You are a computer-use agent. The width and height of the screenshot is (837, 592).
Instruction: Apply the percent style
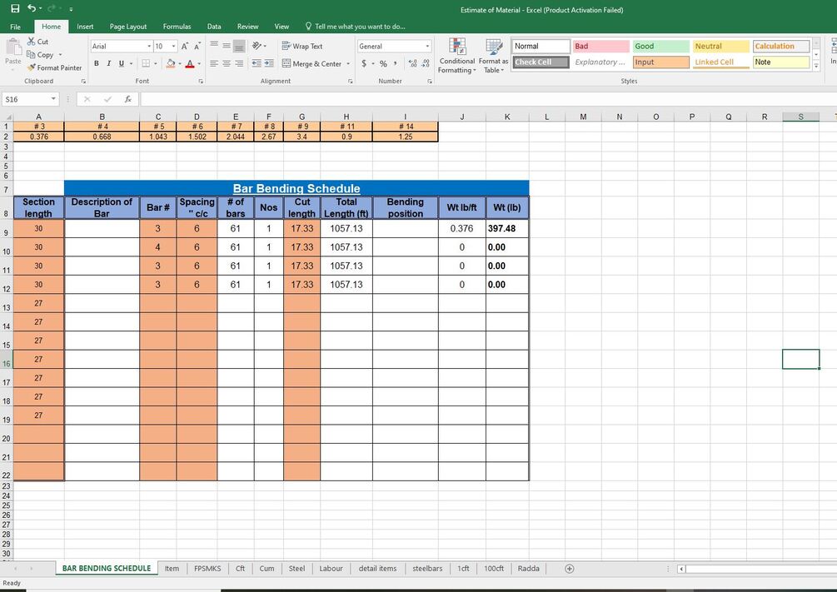[x=383, y=63]
